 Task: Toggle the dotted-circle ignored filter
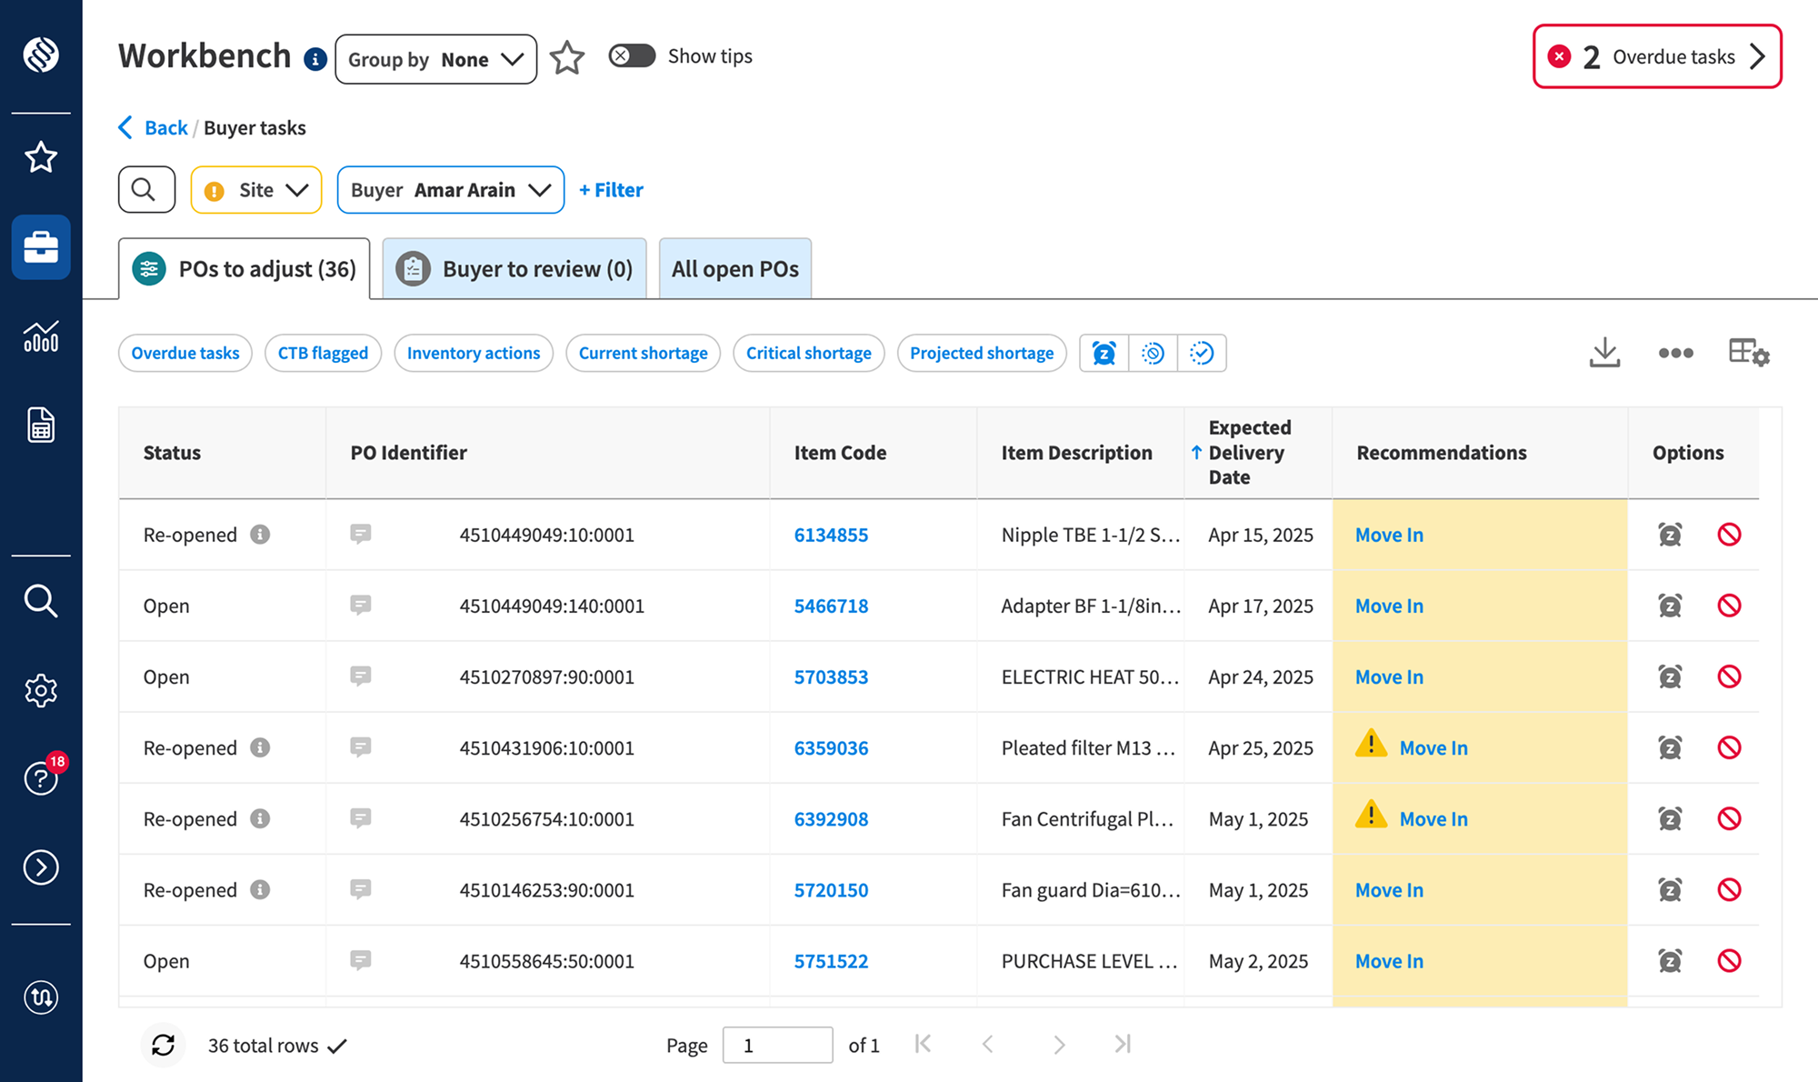(1153, 353)
